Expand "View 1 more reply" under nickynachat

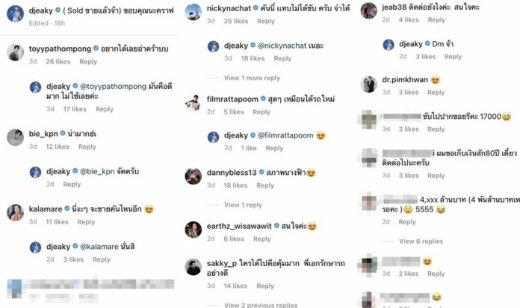252,78
